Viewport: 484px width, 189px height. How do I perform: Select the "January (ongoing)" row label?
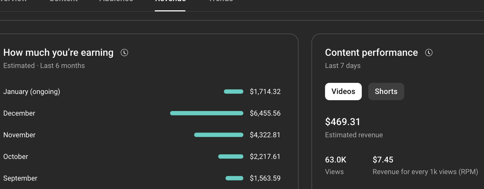pos(31,92)
